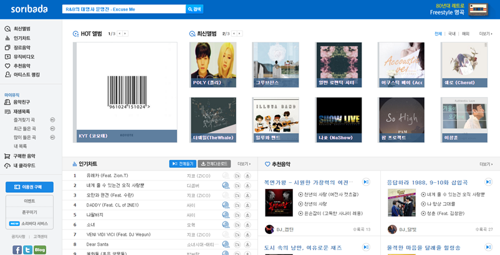This screenshot has width=500, height=255.
Task: Click the download icon for DADDY
Action: (247, 205)
